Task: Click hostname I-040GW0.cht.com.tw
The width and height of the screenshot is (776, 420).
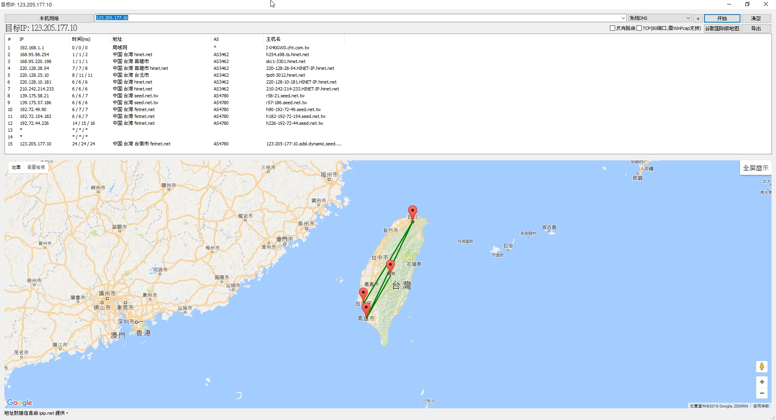Action: [x=287, y=48]
